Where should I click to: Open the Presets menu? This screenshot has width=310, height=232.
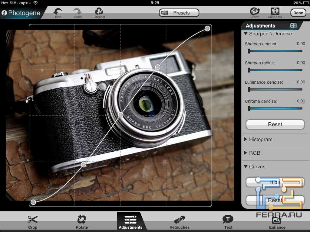179,13
